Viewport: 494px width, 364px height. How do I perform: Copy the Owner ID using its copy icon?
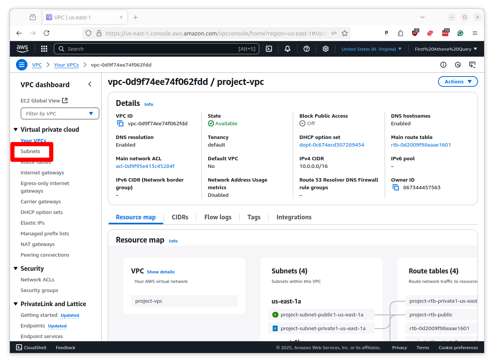[395, 187]
